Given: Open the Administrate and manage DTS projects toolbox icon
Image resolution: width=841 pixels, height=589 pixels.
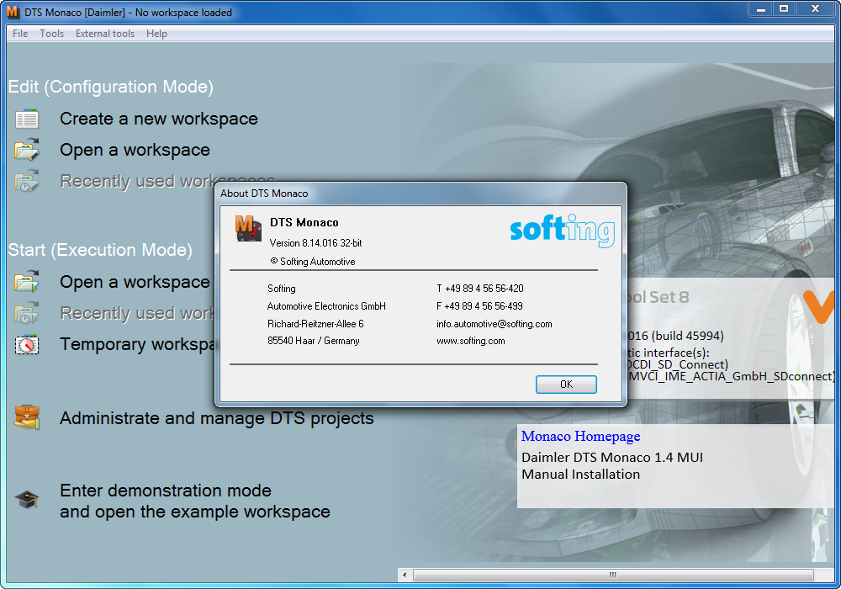Looking at the screenshot, I should pyautogui.click(x=26, y=417).
